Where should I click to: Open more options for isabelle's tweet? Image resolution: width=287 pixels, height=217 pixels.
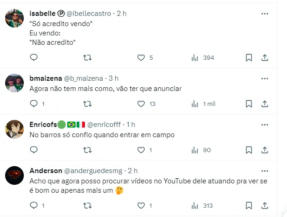pyautogui.click(x=265, y=14)
